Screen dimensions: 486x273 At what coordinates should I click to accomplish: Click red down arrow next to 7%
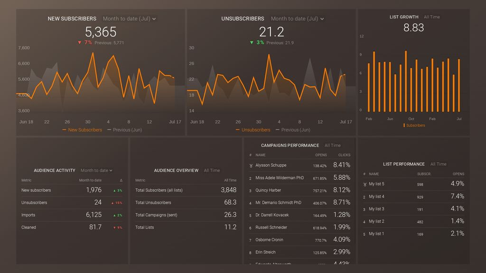point(80,42)
